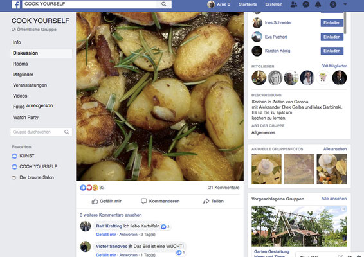Click Victor Sanovec's comment avatar
The height and width of the screenshot is (257, 364).
pos(86,246)
